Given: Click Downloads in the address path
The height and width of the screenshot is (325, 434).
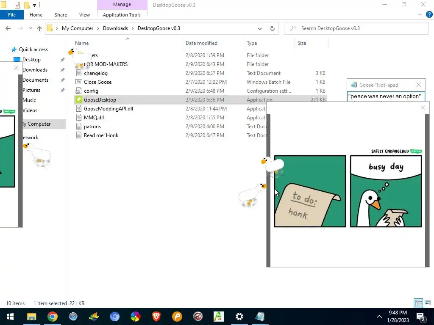Looking at the screenshot, I should click(115, 28).
